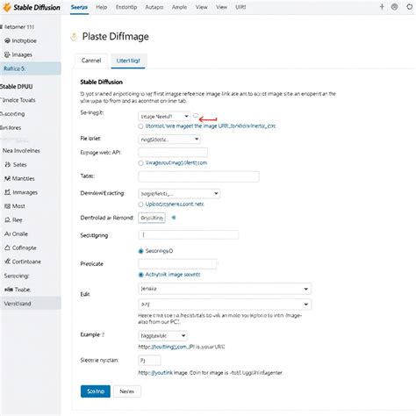Click the Onalle sidebar icon
The image size is (416, 416).
(x=7, y=233)
